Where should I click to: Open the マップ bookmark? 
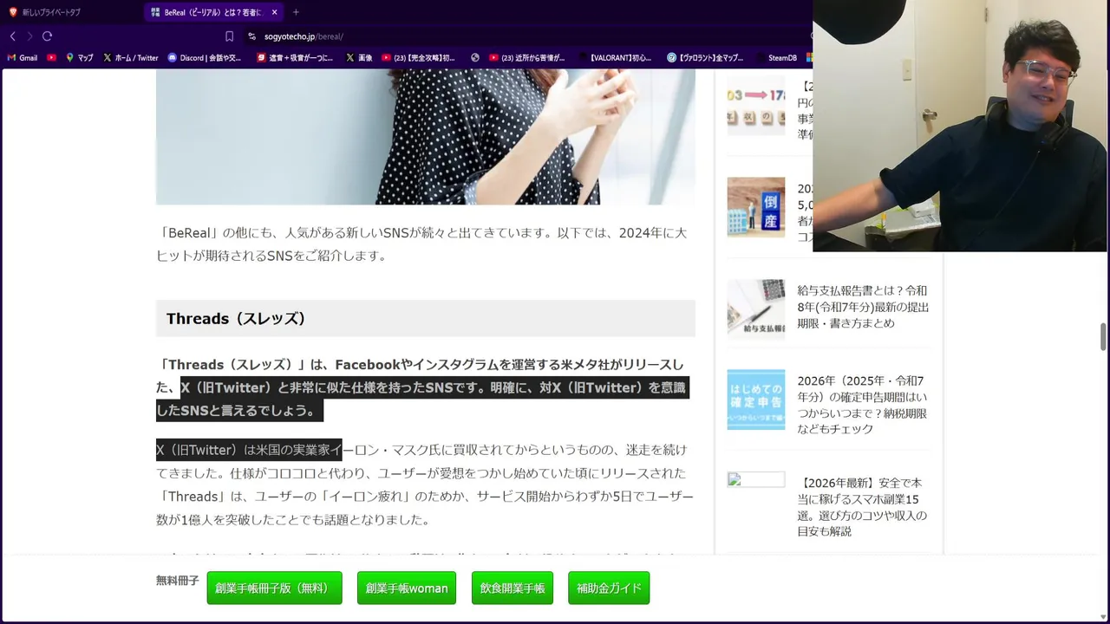[x=79, y=58]
